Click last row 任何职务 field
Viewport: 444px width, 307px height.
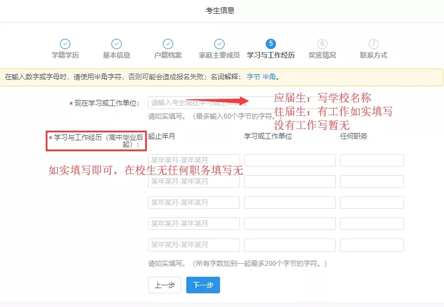point(372,245)
